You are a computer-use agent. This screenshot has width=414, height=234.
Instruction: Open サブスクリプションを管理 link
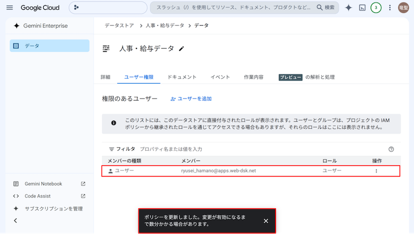(54, 209)
